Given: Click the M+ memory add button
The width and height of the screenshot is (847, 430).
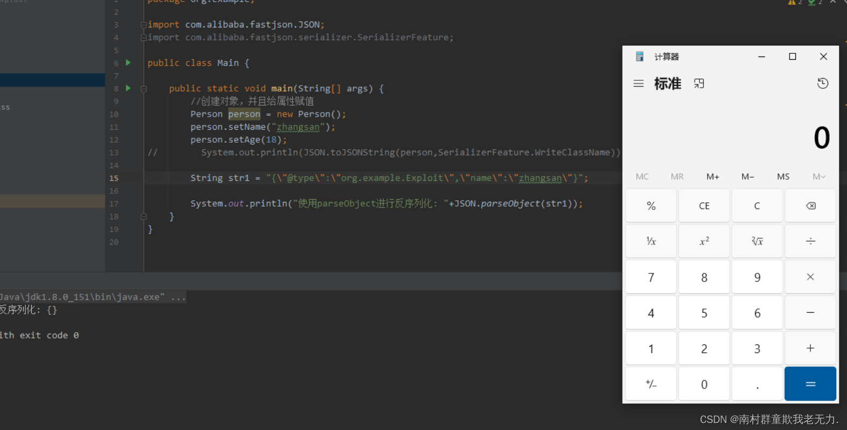Looking at the screenshot, I should coord(712,177).
